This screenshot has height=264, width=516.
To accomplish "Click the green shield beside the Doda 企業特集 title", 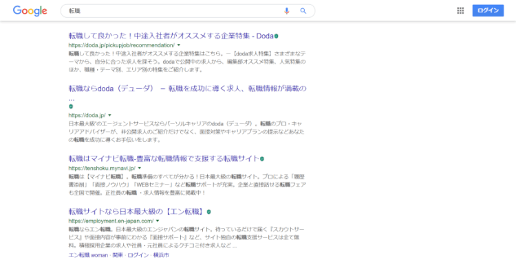I will point(276,36).
